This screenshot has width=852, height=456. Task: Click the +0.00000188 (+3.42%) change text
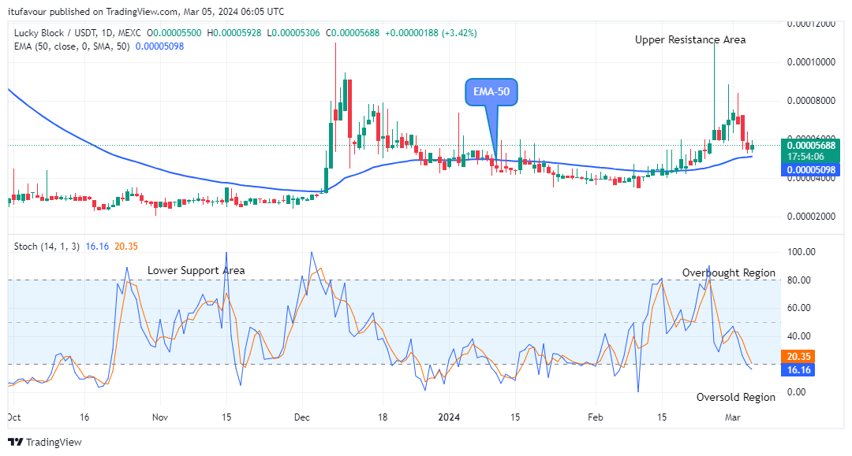(431, 33)
